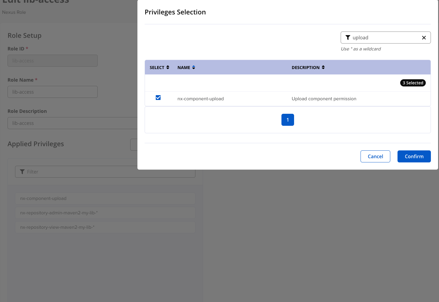Confirm the selected privileges

[x=414, y=156]
